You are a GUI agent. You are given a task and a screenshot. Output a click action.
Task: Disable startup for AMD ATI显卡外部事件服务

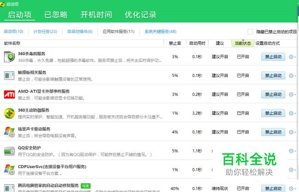(x=273, y=94)
